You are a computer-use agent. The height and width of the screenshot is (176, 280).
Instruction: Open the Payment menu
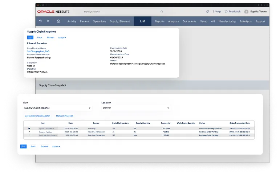[85, 21]
